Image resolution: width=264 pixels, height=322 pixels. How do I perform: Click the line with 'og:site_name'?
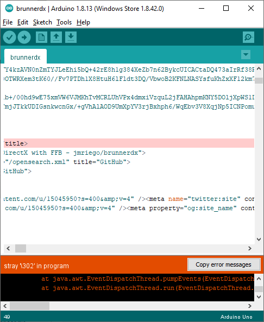pyautogui.click(x=129, y=208)
